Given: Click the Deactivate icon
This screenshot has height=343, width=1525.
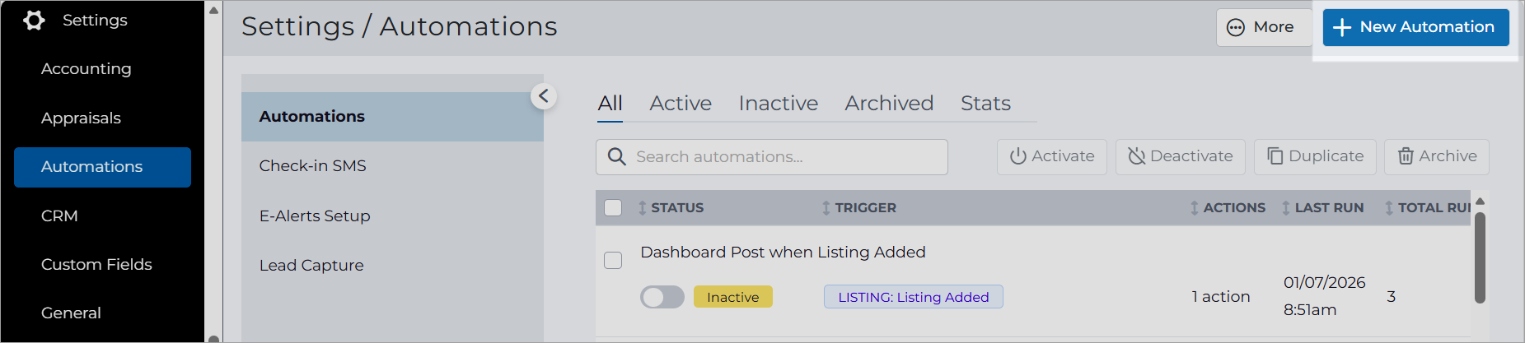Looking at the screenshot, I should [x=1137, y=156].
